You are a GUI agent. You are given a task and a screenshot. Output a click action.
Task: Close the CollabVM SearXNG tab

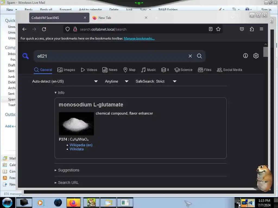tap(85, 18)
